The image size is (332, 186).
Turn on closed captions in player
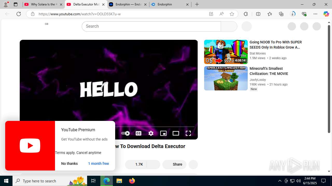point(139,133)
